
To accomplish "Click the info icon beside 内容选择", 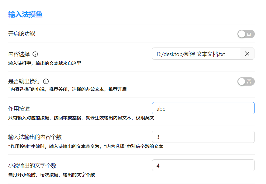I will click(x=35, y=54).
